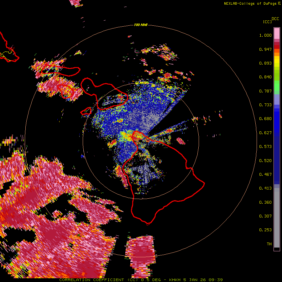Click the 0.840 scale value

[265, 77]
